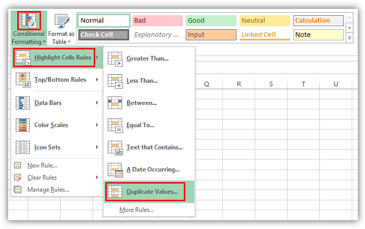Open the Icon Sets menu entry
Viewport: 365px width, 229px height.
point(57,147)
